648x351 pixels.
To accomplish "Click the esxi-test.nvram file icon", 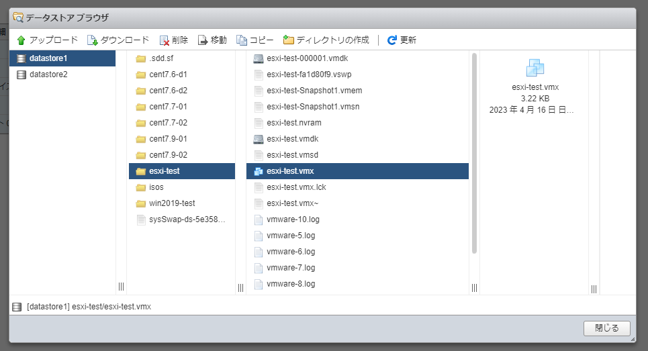I will [x=259, y=123].
